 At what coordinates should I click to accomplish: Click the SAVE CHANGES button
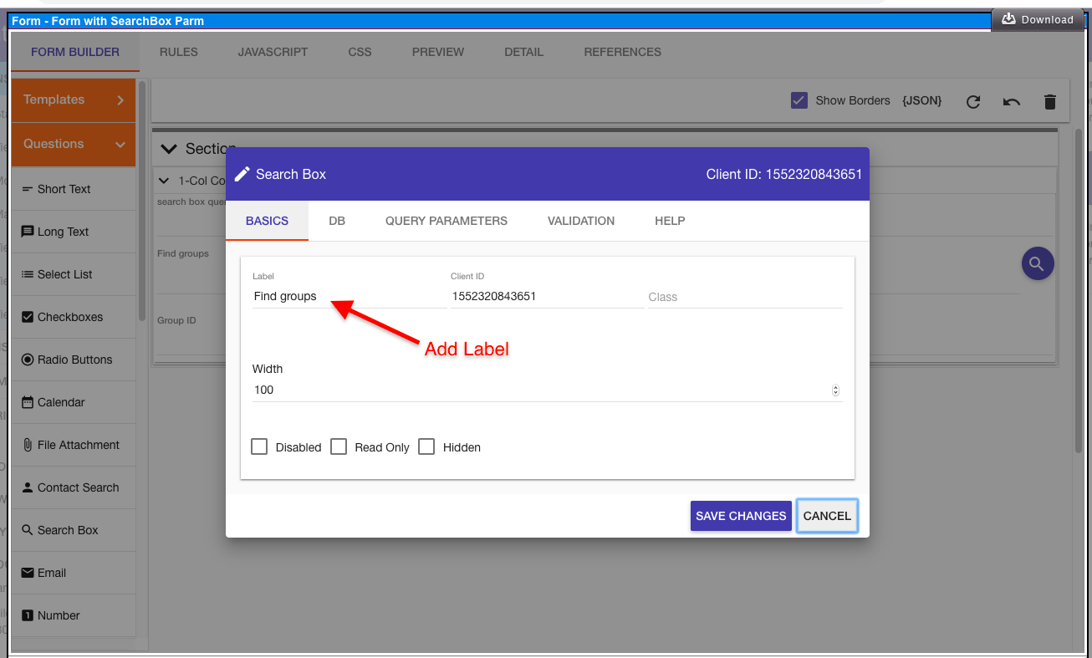click(740, 516)
